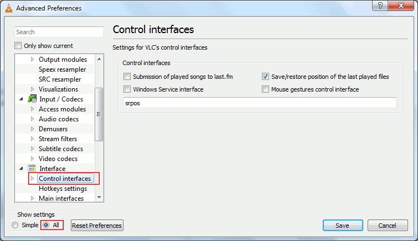This screenshot has width=418, height=241.
Task: Expand the Access modules tree node
Action: [x=32, y=109]
